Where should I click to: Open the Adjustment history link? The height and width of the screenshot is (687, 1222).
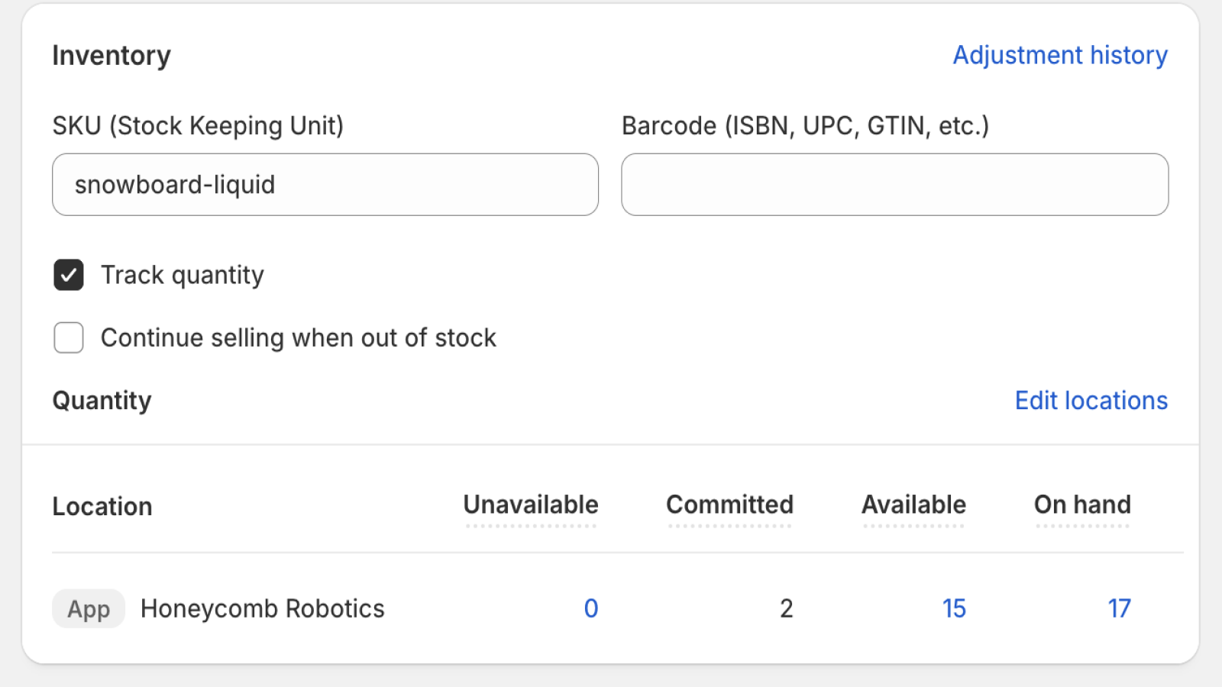[1060, 54]
